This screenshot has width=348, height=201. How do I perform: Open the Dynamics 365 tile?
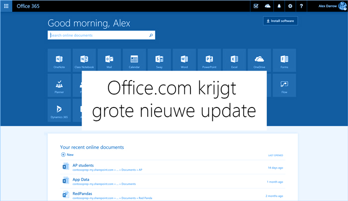pos(59,110)
